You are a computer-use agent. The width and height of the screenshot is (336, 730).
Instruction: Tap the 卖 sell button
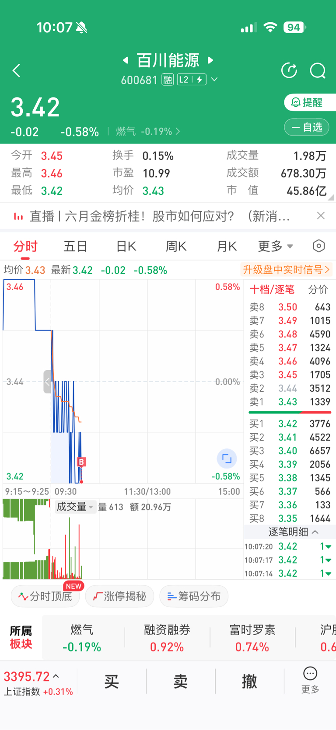(181, 681)
